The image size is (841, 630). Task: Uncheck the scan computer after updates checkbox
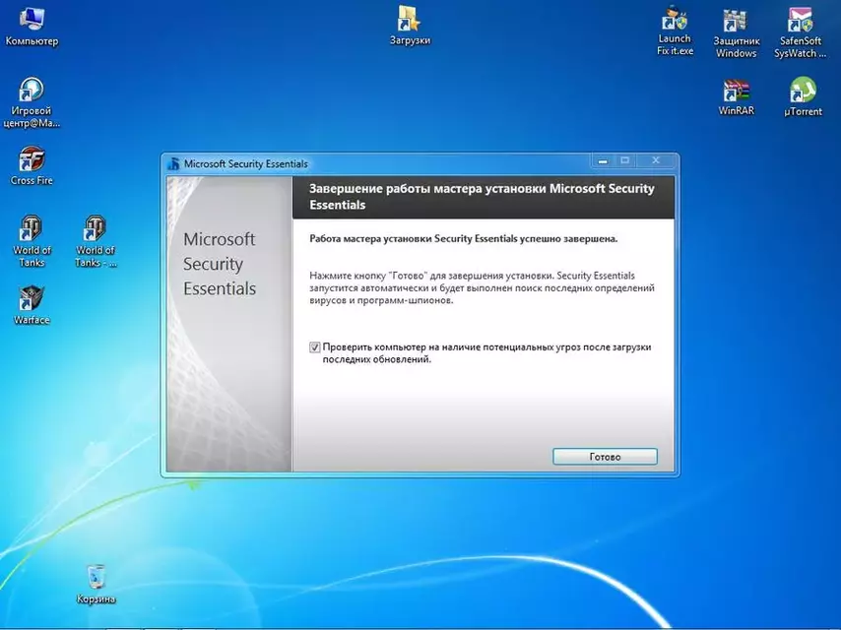(315, 347)
